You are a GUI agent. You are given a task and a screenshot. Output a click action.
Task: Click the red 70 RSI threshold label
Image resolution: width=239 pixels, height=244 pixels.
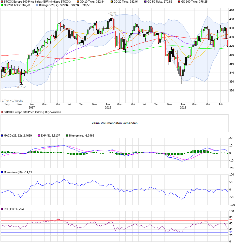pos(231,221)
